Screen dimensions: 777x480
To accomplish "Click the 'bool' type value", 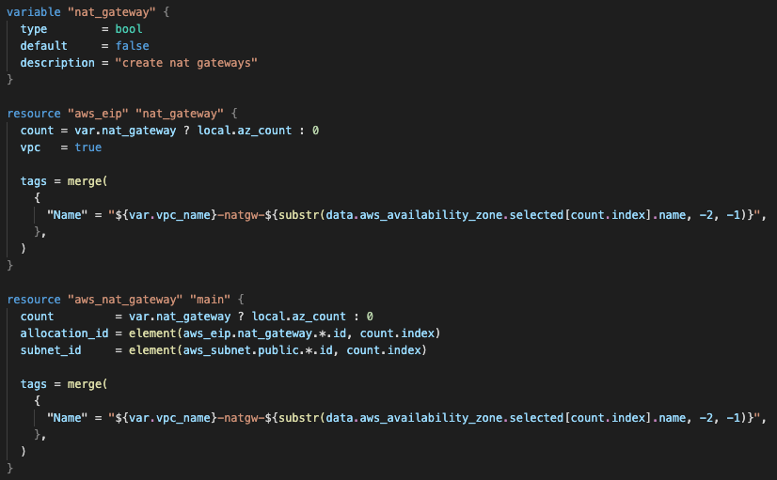I will pyautogui.click(x=129, y=29).
